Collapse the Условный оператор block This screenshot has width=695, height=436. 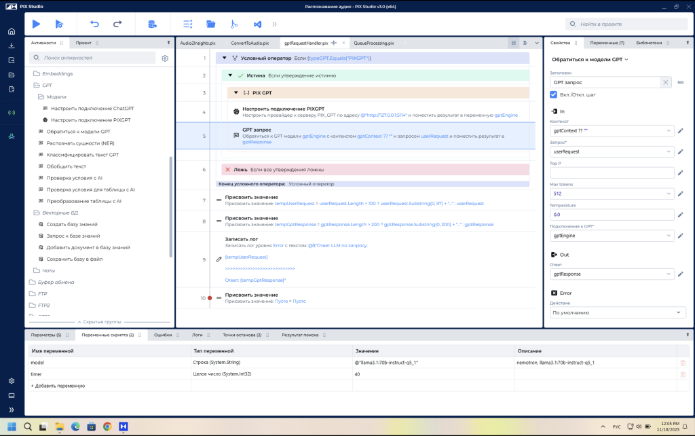[x=224, y=58]
